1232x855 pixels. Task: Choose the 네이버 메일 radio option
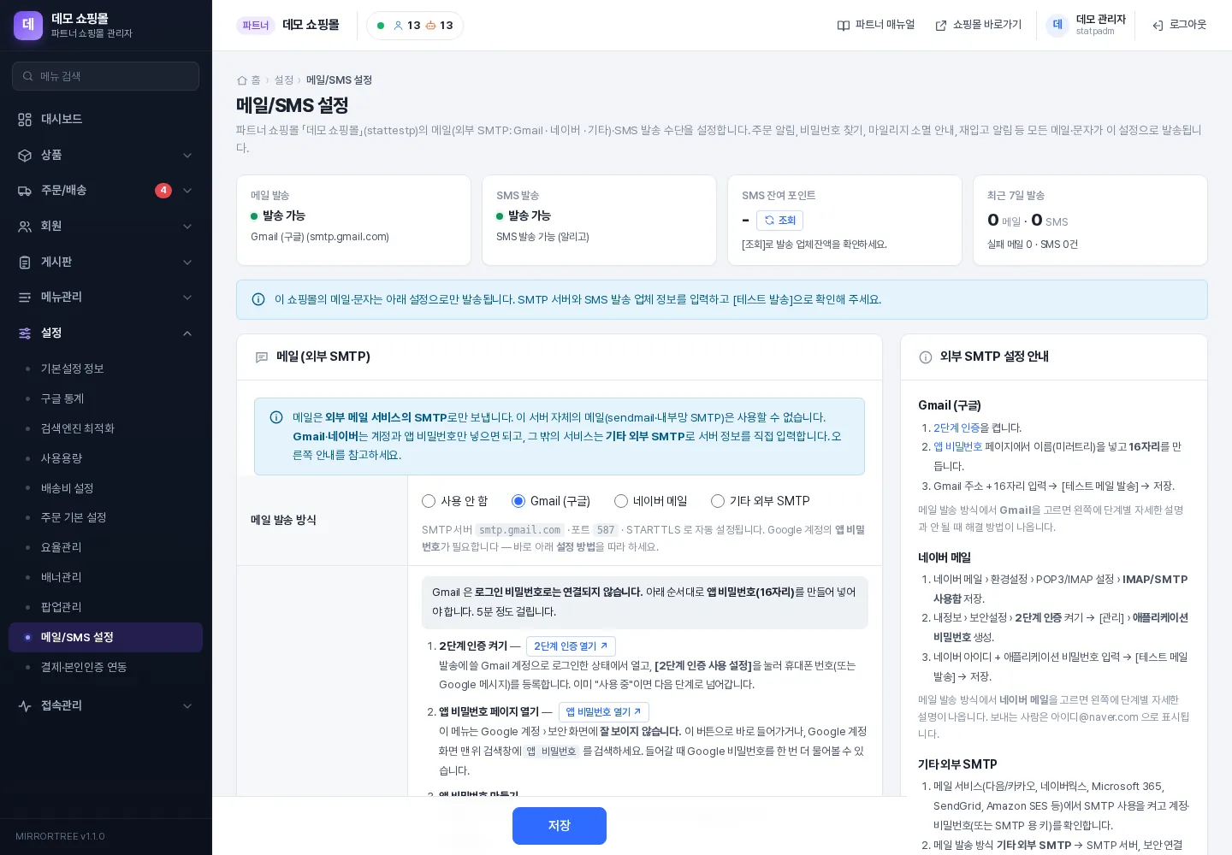pos(621,501)
